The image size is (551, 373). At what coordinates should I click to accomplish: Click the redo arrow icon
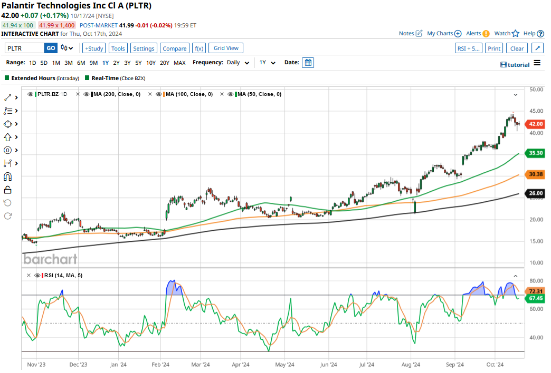pyautogui.click(x=8, y=216)
